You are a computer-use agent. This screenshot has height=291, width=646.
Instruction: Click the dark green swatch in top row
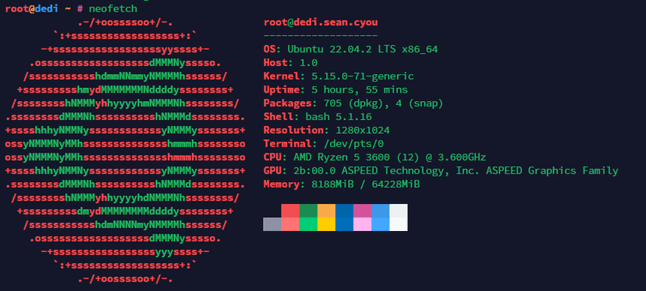pyautogui.click(x=308, y=210)
